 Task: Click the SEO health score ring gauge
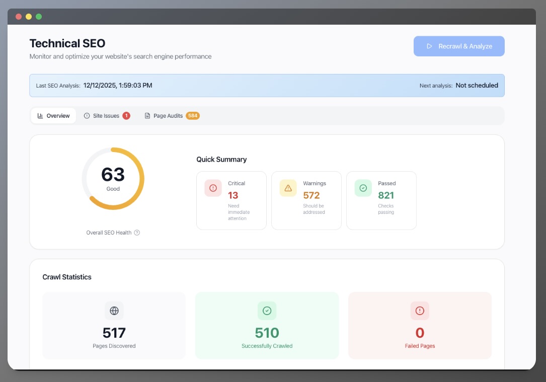tap(113, 178)
